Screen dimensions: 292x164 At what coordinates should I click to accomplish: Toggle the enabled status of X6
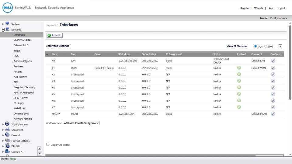239,100
